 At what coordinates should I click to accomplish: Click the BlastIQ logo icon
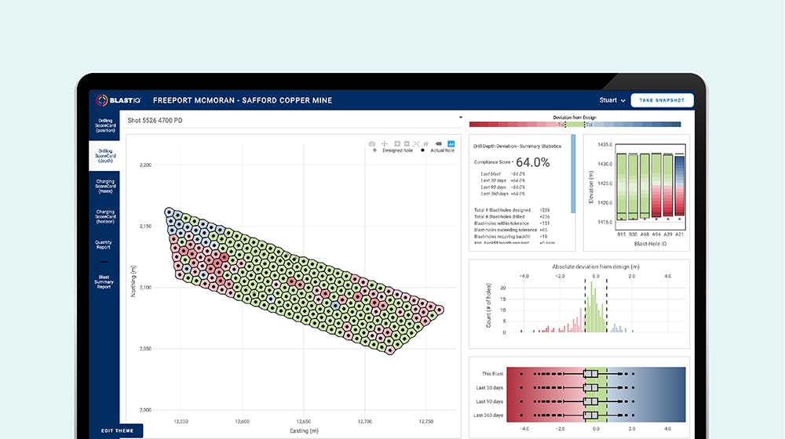click(x=101, y=100)
